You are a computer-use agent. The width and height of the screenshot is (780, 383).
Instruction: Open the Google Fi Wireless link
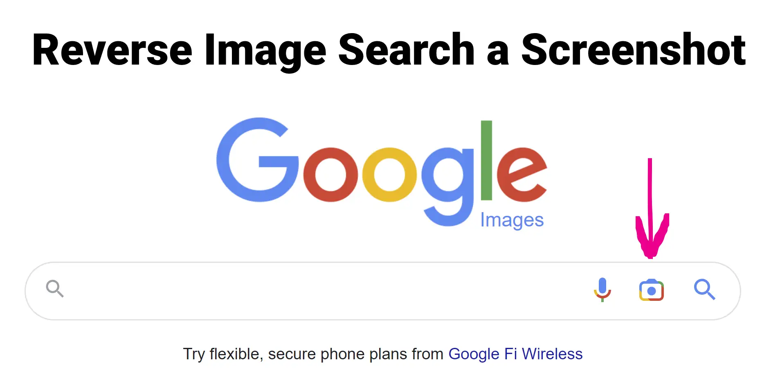(515, 354)
